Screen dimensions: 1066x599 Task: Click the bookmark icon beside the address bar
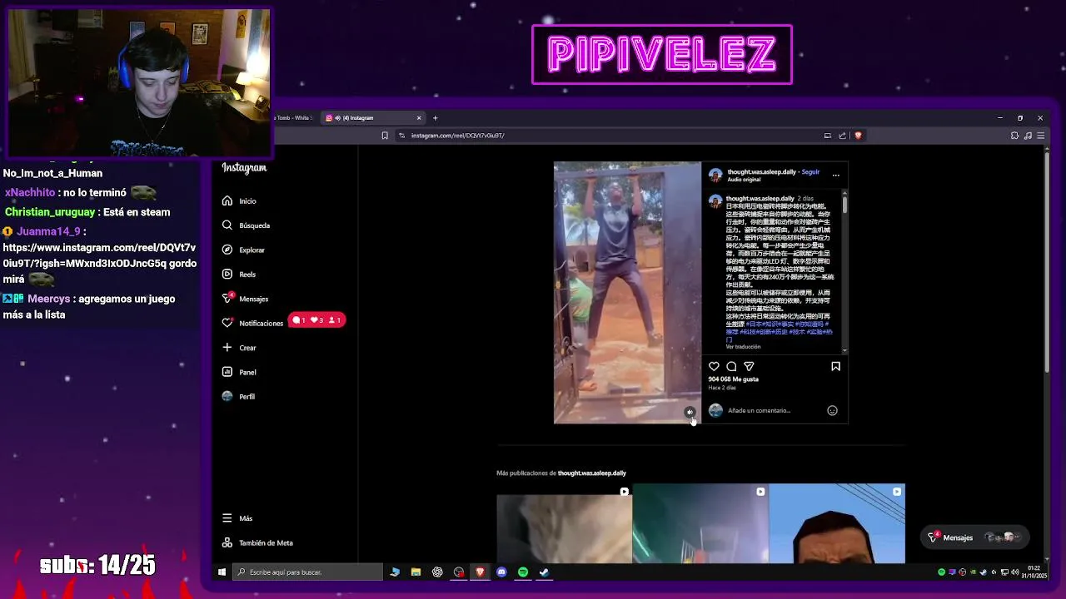[x=385, y=136]
